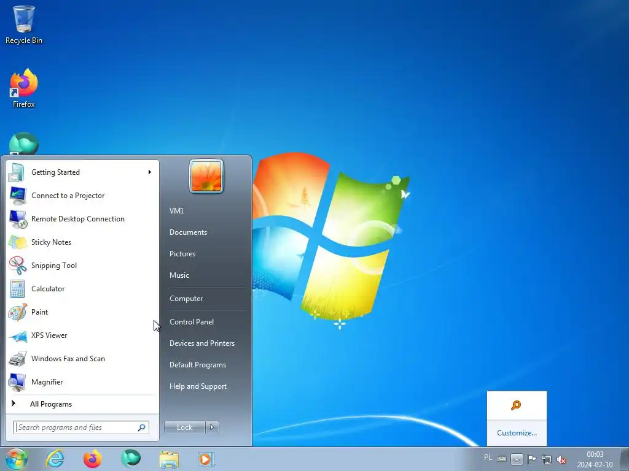Expand Getting Started submenu arrow

(x=150, y=172)
